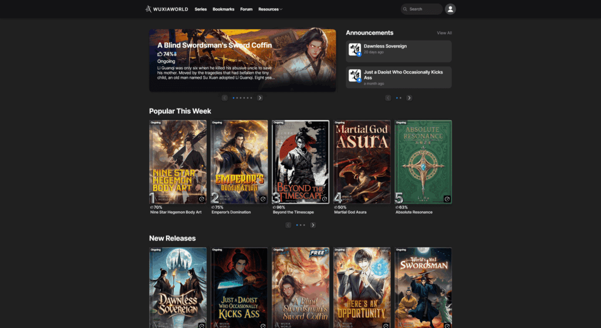
Task: Open Emperor's Domination title link
Action: pyautogui.click(x=231, y=212)
